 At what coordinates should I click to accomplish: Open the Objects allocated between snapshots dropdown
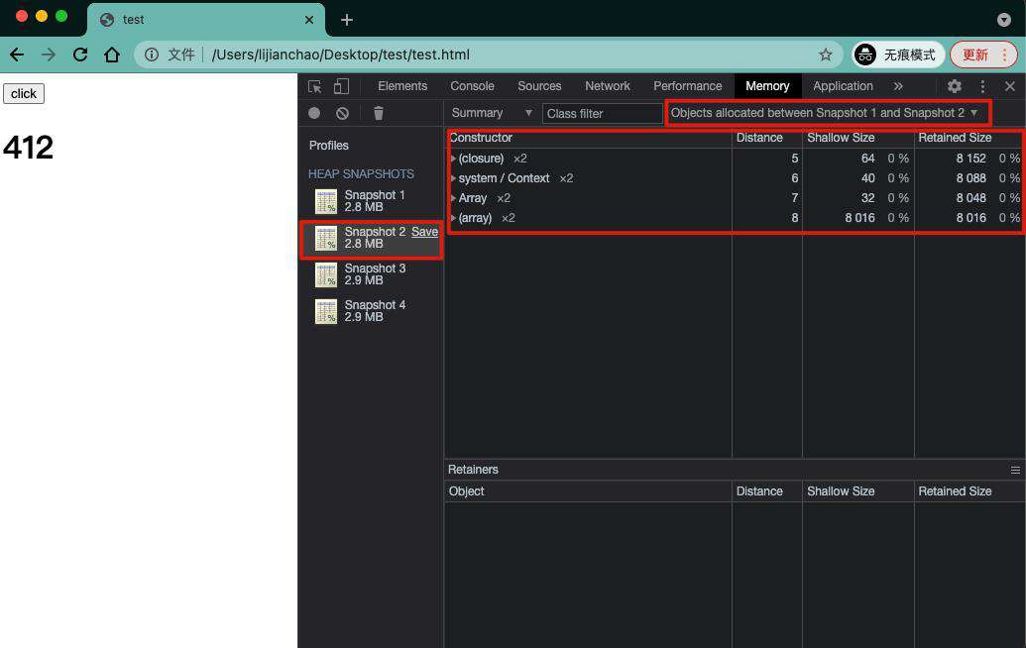click(x=826, y=113)
